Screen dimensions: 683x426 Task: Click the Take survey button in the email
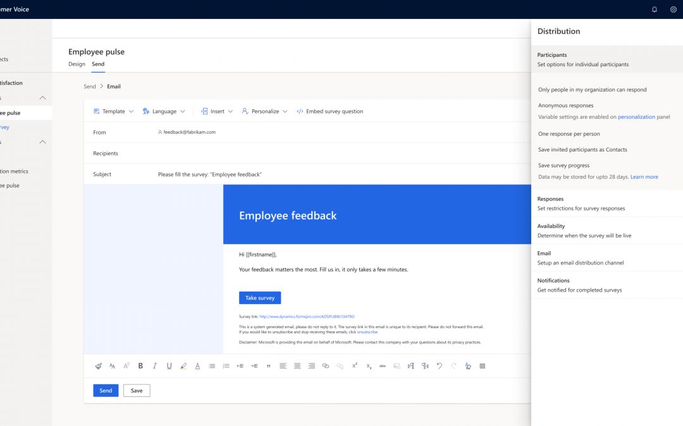coord(260,298)
